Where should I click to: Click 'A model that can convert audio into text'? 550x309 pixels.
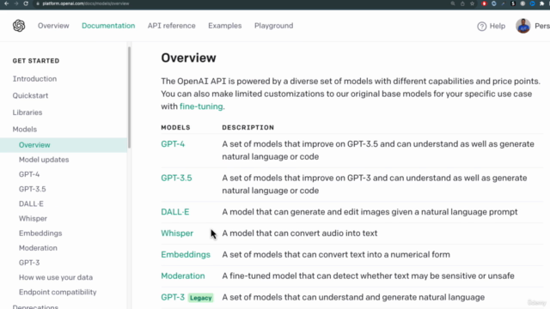click(300, 233)
